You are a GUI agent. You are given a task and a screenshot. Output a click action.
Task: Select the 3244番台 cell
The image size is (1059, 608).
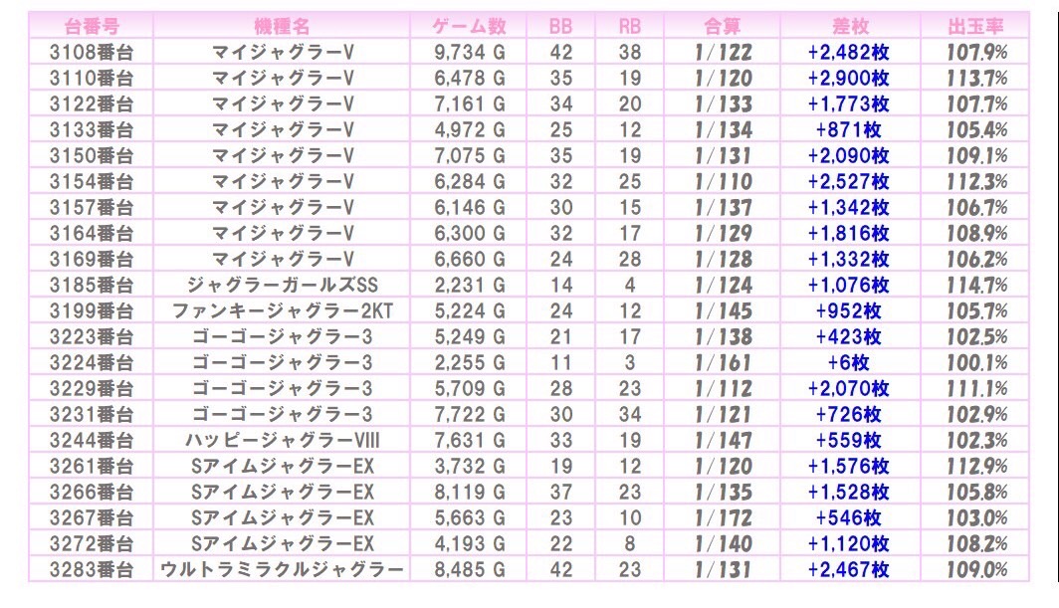coord(92,441)
